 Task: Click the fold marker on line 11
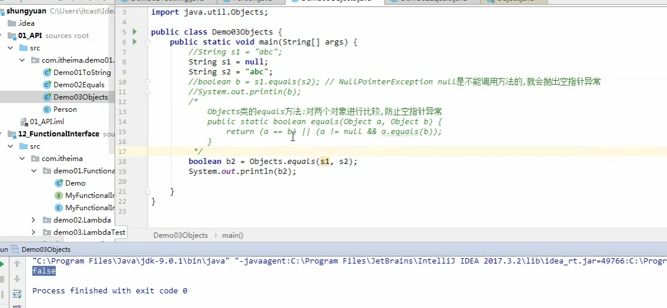pos(147,91)
